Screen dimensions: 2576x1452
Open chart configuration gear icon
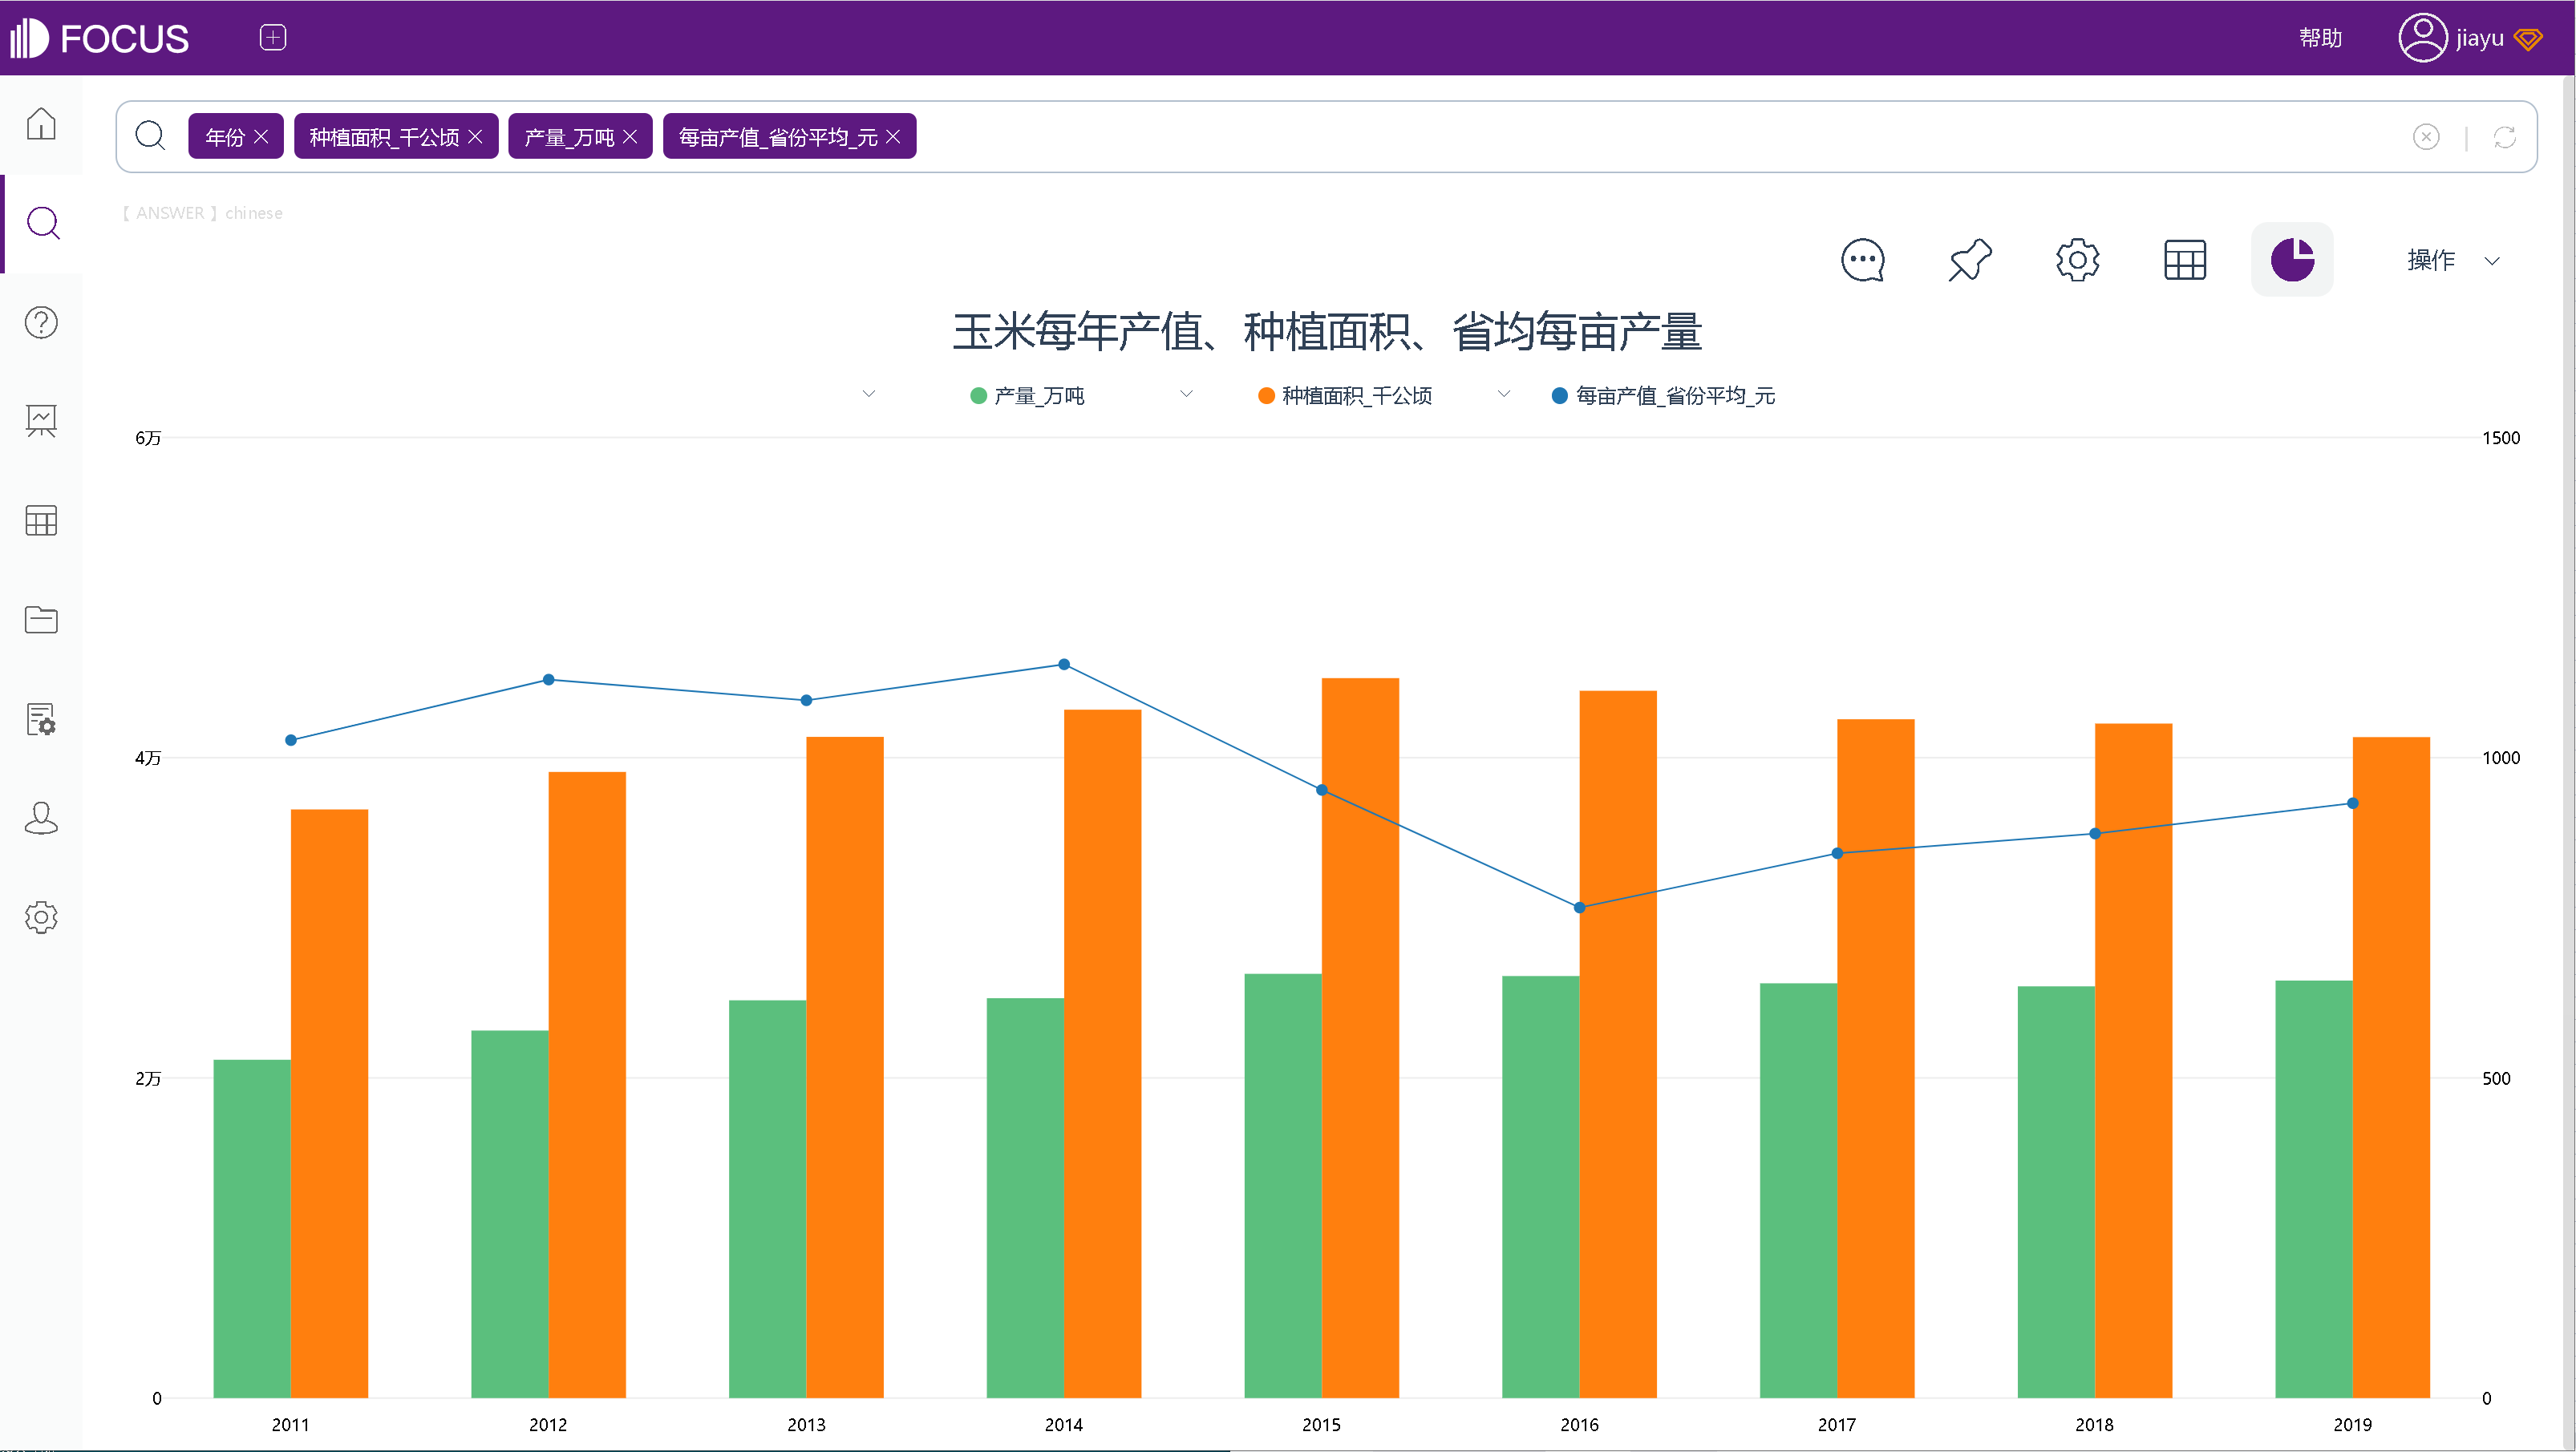(x=2077, y=260)
